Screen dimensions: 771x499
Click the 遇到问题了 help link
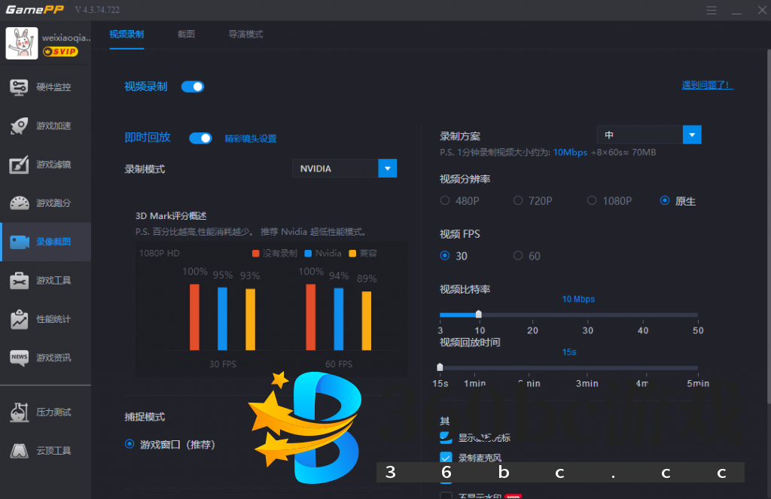(x=707, y=86)
